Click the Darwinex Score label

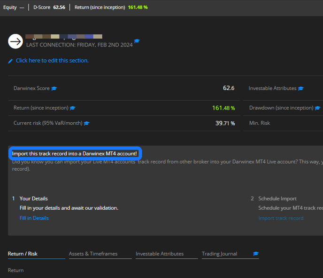coord(31,88)
